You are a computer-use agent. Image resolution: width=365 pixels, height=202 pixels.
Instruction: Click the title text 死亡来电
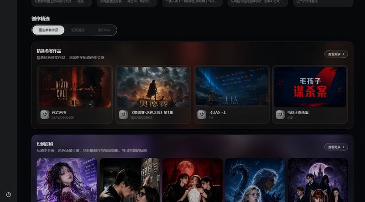pyautogui.click(x=59, y=112)
